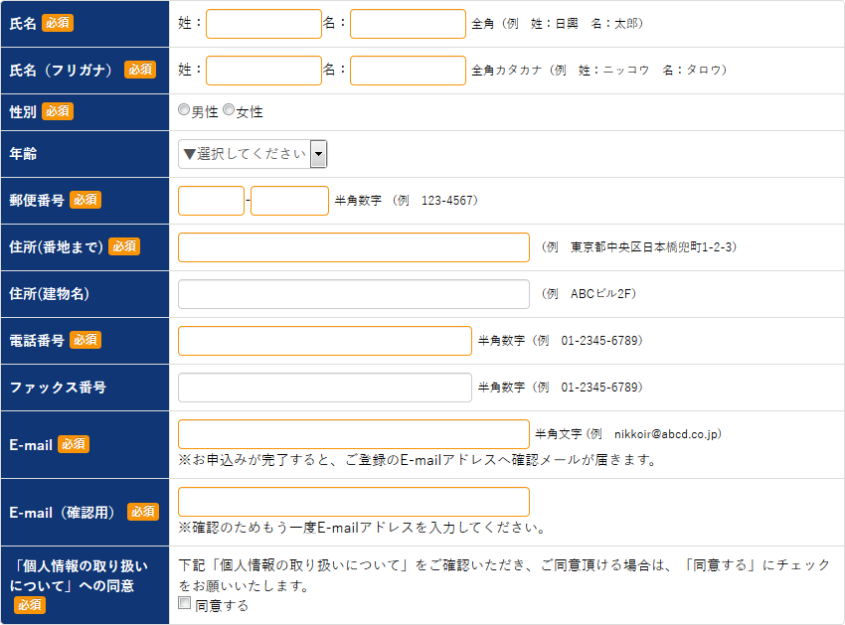Focus the 姓 field for 氏名（フリガナ）
Image resolution: width=845 pixels, height=625 pixels.
coord(263,71)
